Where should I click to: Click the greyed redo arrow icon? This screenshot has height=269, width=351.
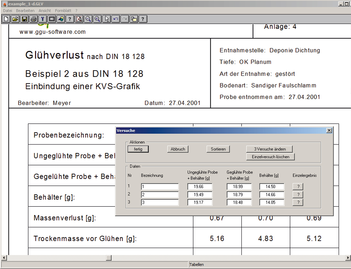pos(125,19)
